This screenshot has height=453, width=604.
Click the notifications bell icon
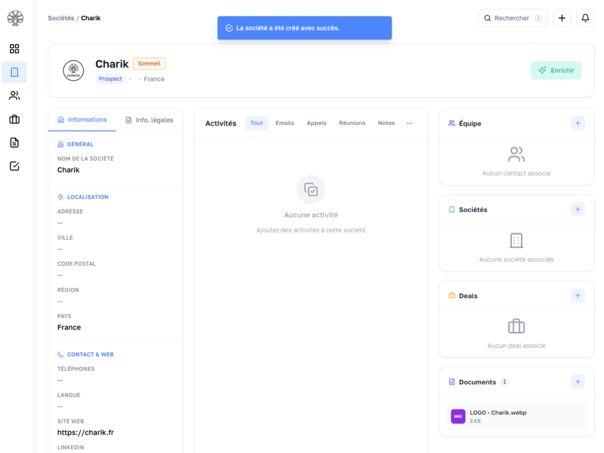point(585,18)
